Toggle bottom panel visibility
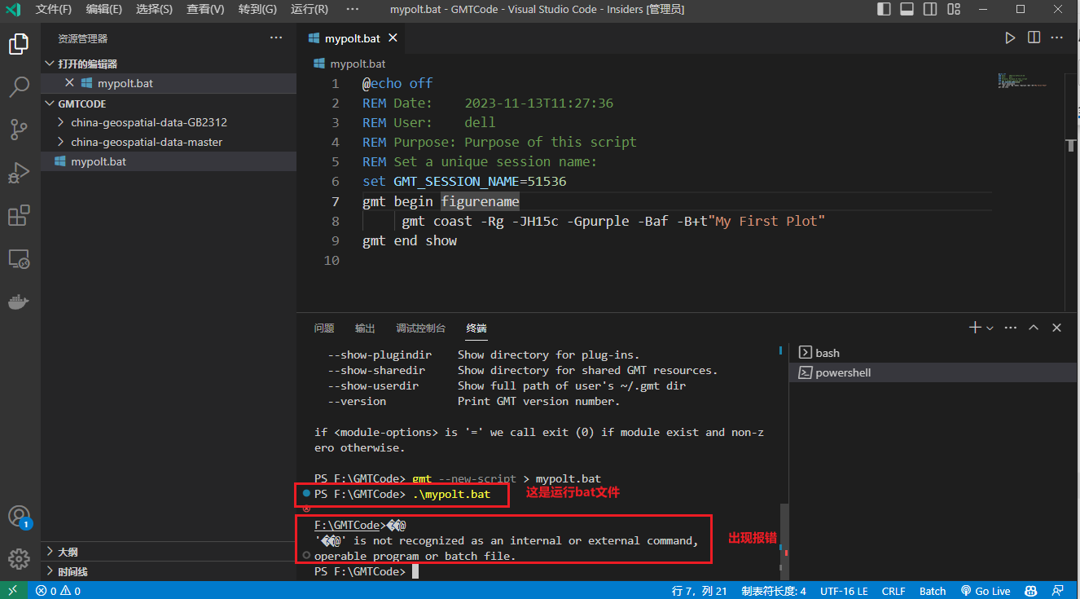Image resolution: width=1080 pixels, height=599 pixels. pos(907,10)
